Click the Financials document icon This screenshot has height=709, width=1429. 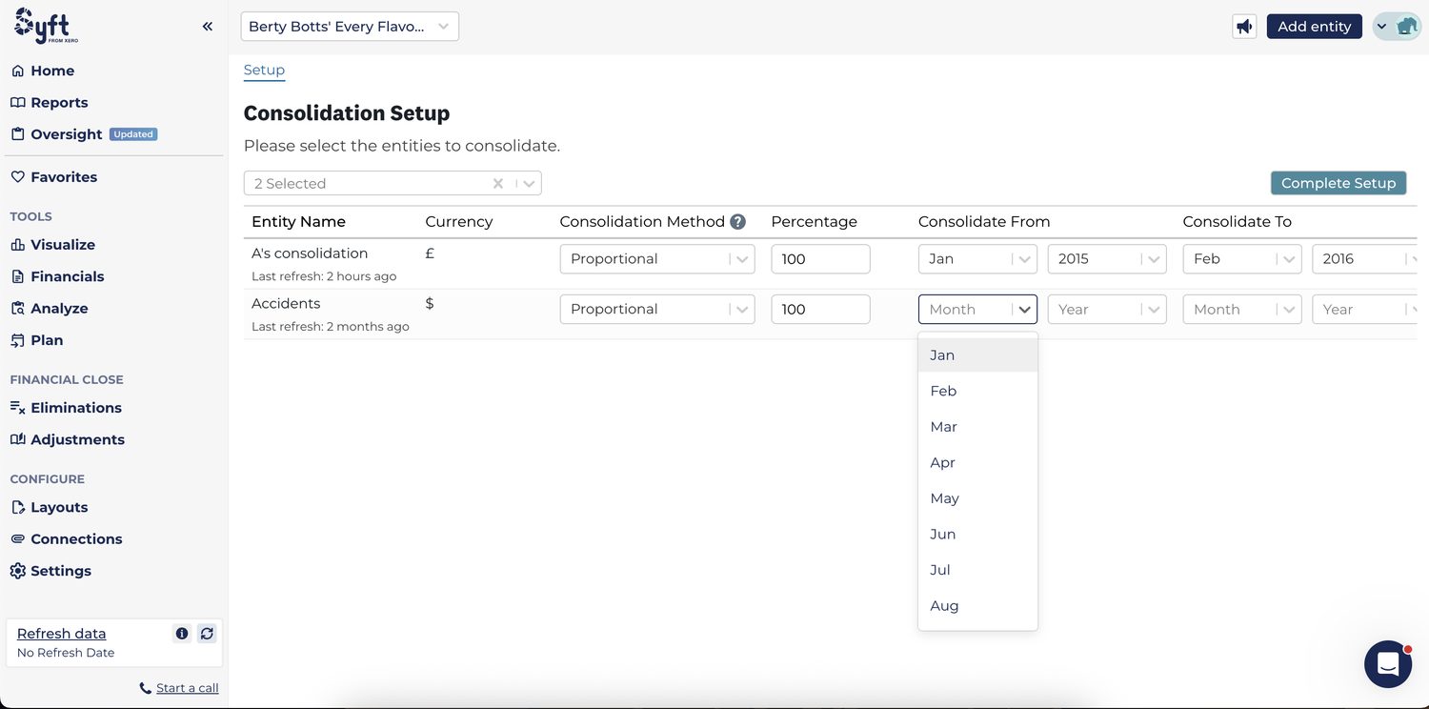click(x=17, y=276)
